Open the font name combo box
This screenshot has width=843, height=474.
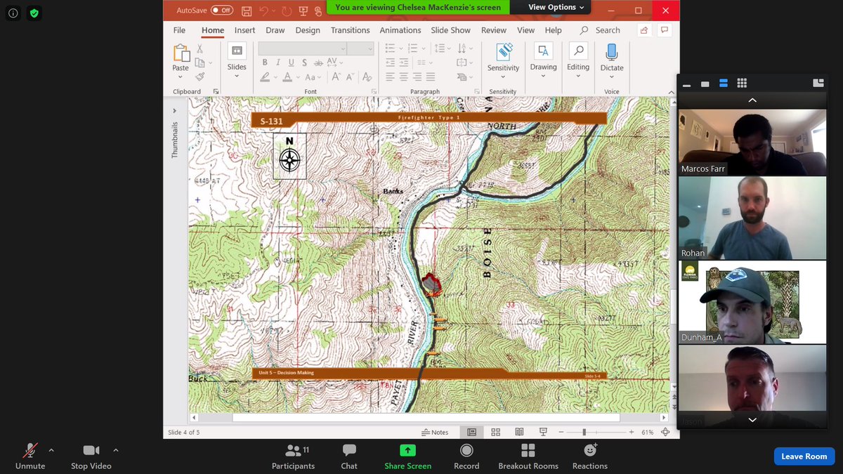pos(303,48)
